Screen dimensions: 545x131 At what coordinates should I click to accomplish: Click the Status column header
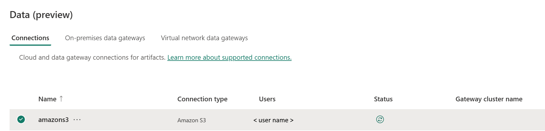pyautogui.click(x=383, y=99)
